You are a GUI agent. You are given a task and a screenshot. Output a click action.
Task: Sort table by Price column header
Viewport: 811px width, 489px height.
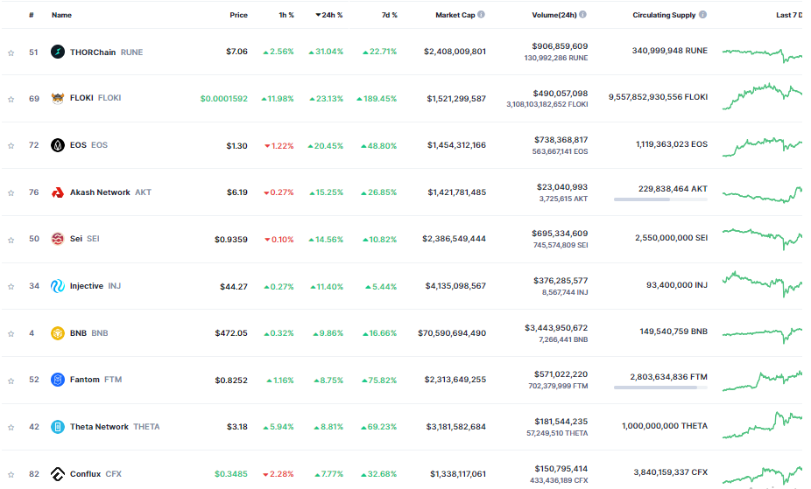coord(238,15)
